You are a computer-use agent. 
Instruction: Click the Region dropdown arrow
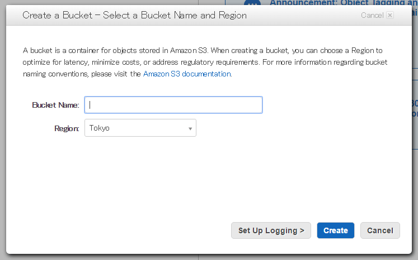tap(190, 129)
